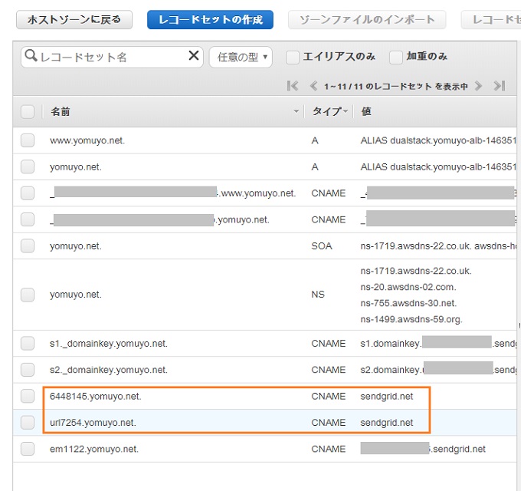The image size is (521, 491).
Task: Select 6448145.yomuyo.net. name cell
Action: pyautogui.click(x=95, y=396)
